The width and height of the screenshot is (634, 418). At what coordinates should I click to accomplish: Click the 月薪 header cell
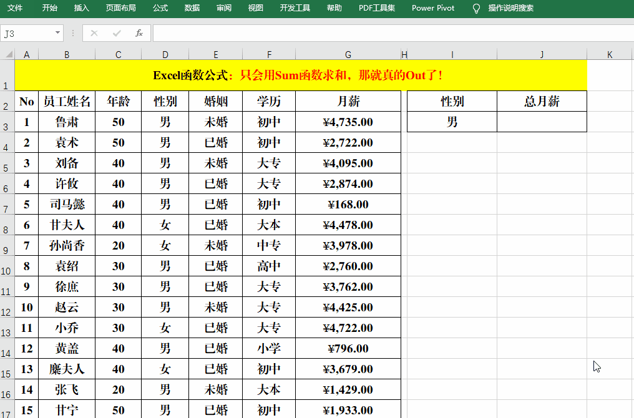tap(348, 101)
